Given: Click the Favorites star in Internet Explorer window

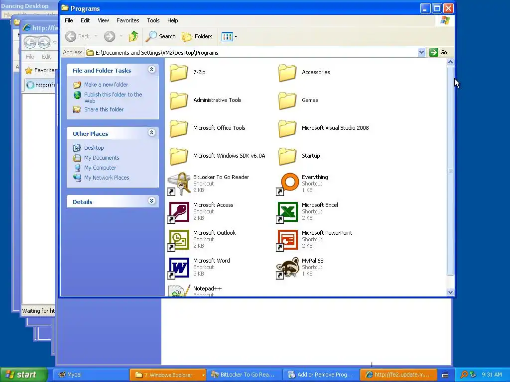Looking at the screenshot, I should [29, 70].
